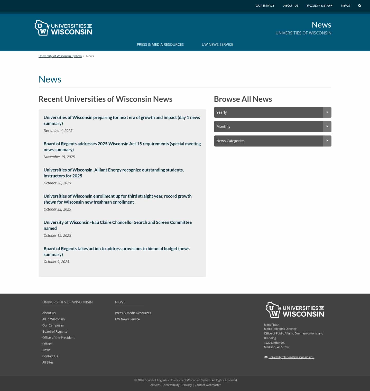The height and width of the screenshot is (391, 370).
Task: Open FACULTY & STAFF navigation item
Action: [x=319, y=5]
